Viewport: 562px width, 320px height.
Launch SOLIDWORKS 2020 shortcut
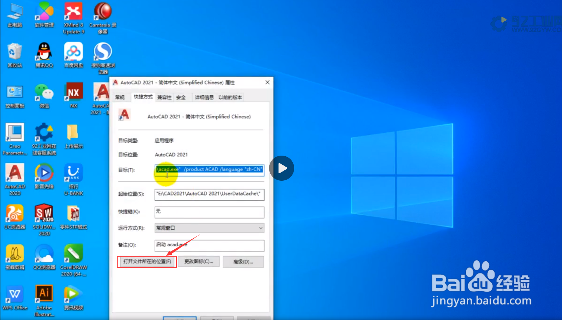coord(44,220)
